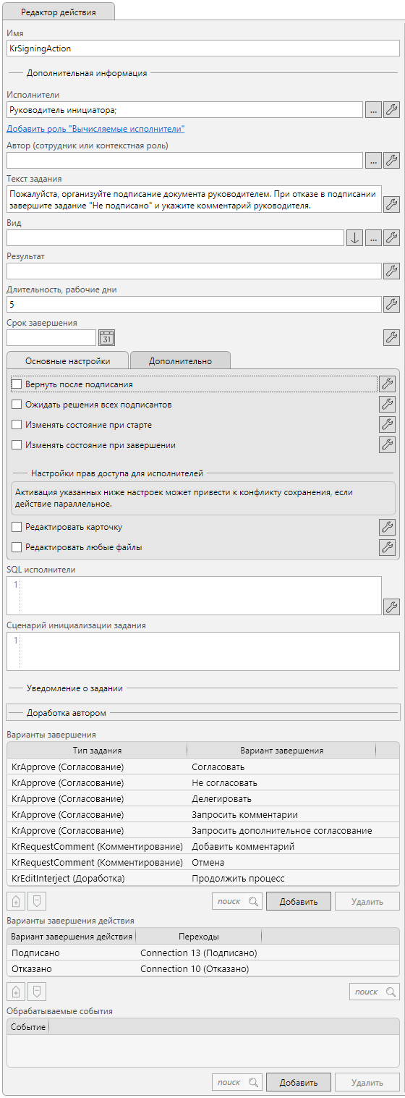Enable Вернуть после подписания checkbox
This screenshot has width=405, height=1098.
point(17,384)
